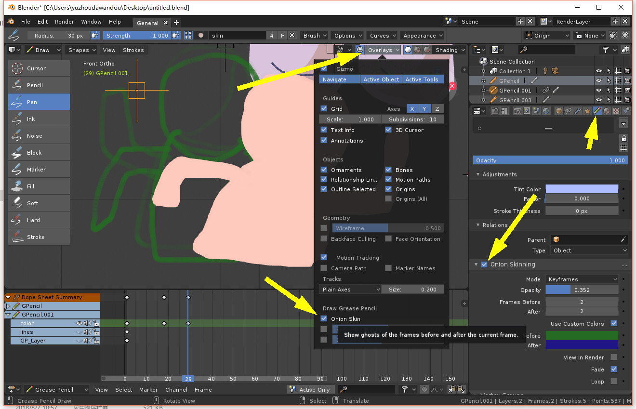Open the Strokes menu in viewport header
The height and width of the screenshot is (409, 636).
point(133,50)
